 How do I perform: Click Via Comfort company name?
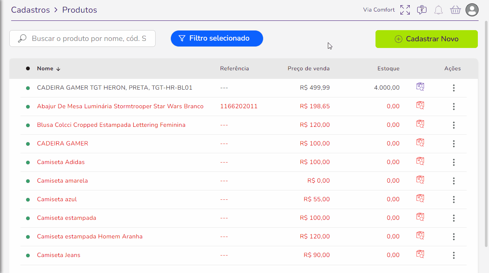click(x=379, y=10)
